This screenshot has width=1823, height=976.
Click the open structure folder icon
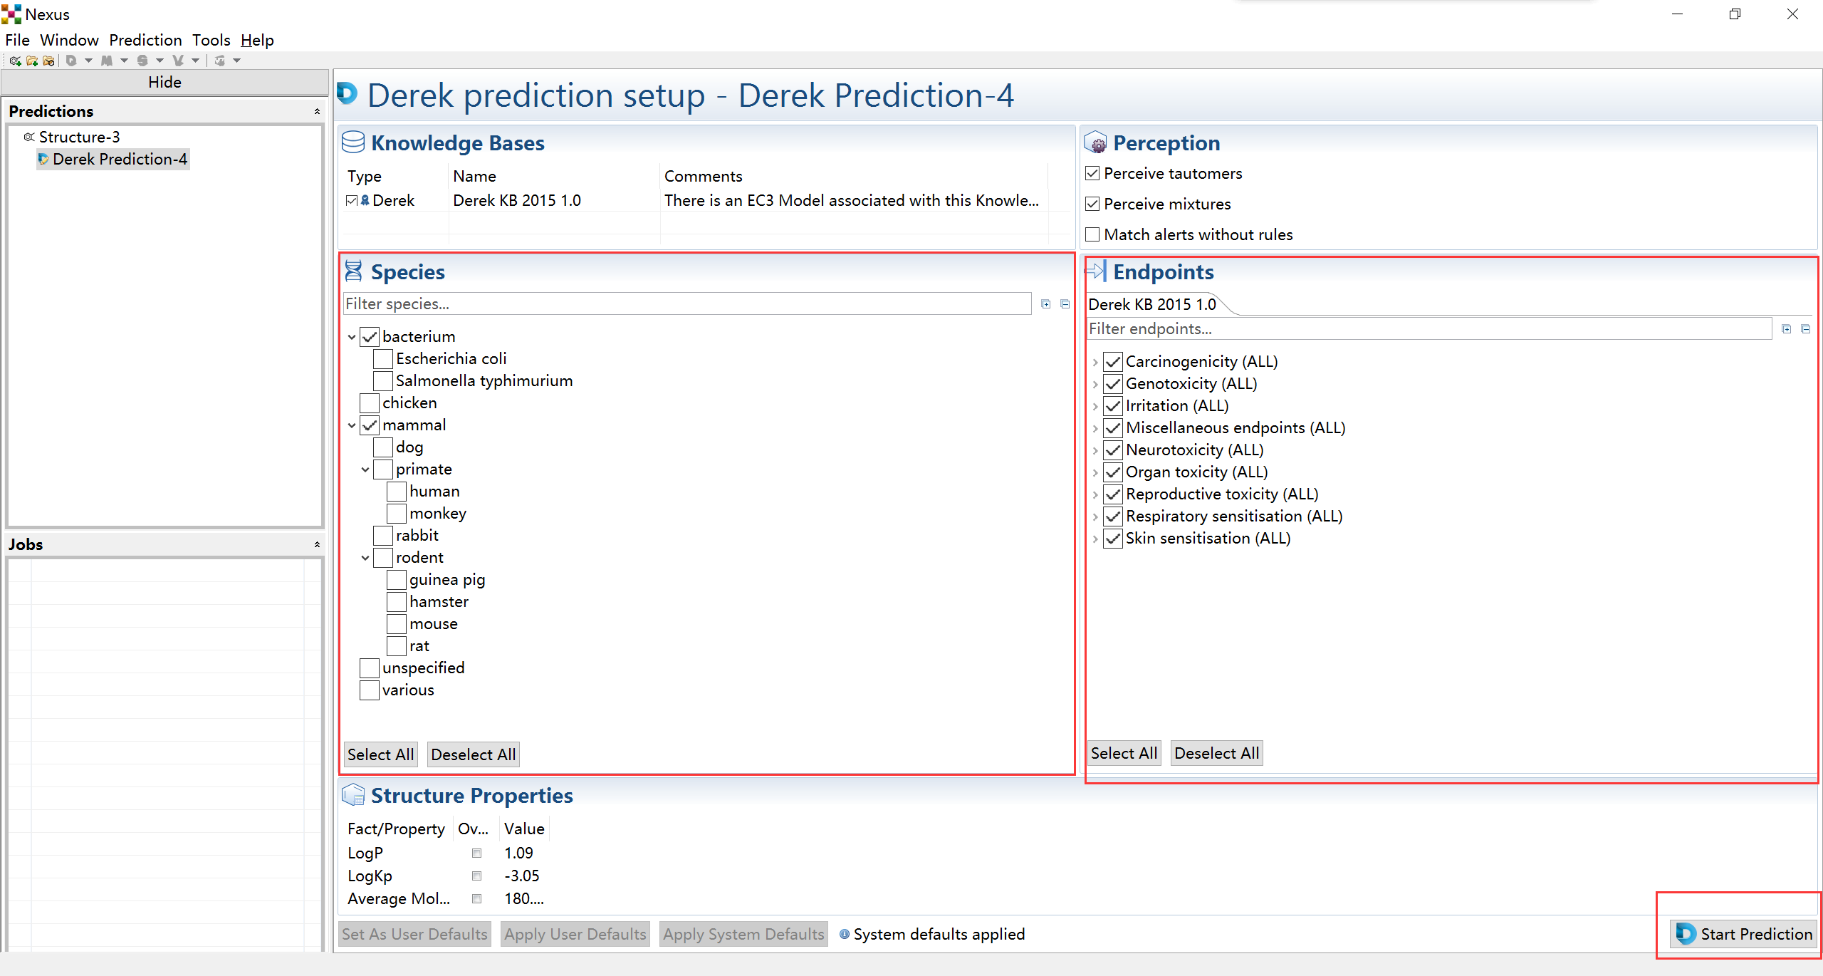[48, 61]
